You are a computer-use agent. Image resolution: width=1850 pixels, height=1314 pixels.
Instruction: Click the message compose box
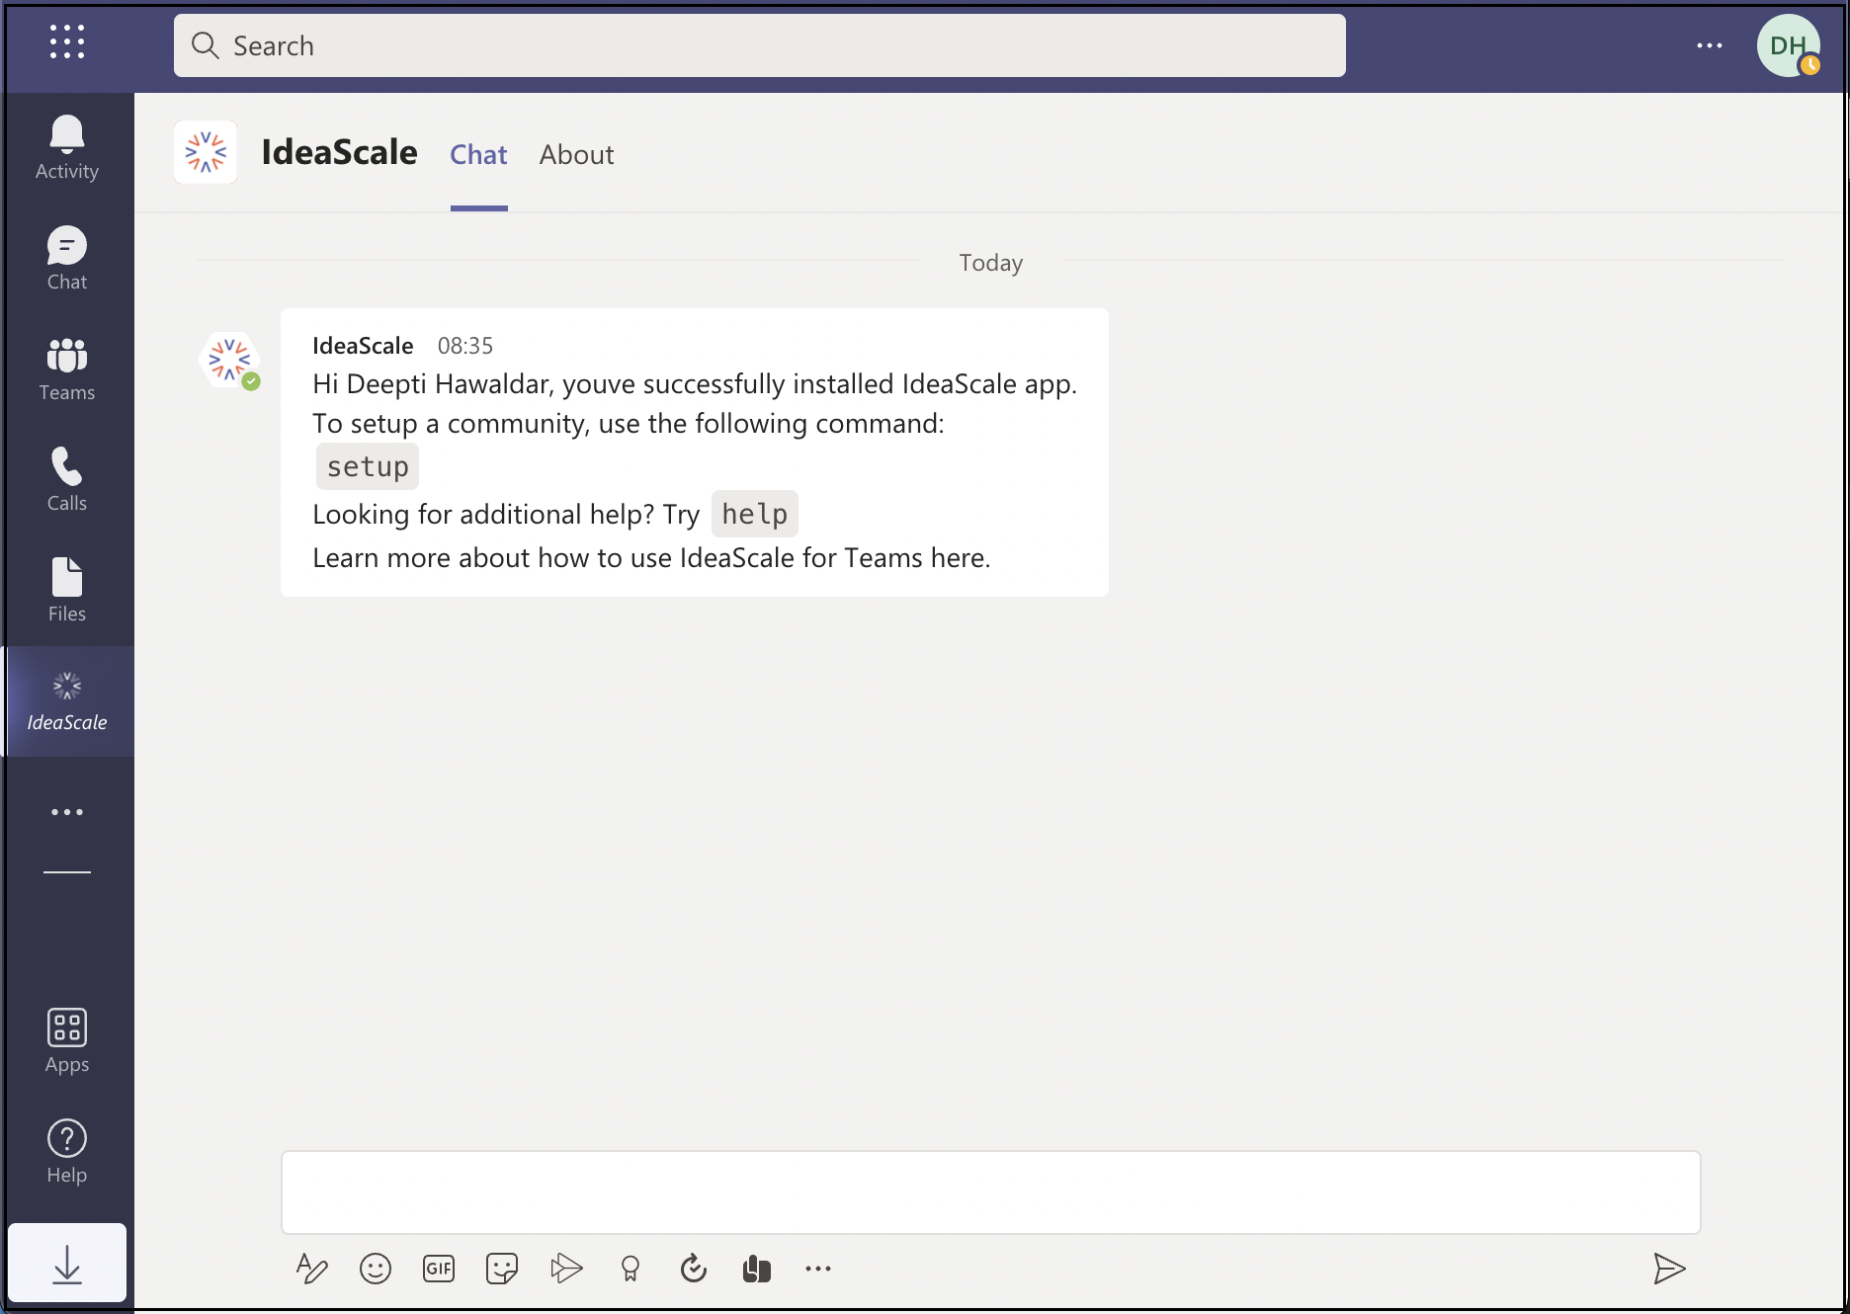point(990,1191)
